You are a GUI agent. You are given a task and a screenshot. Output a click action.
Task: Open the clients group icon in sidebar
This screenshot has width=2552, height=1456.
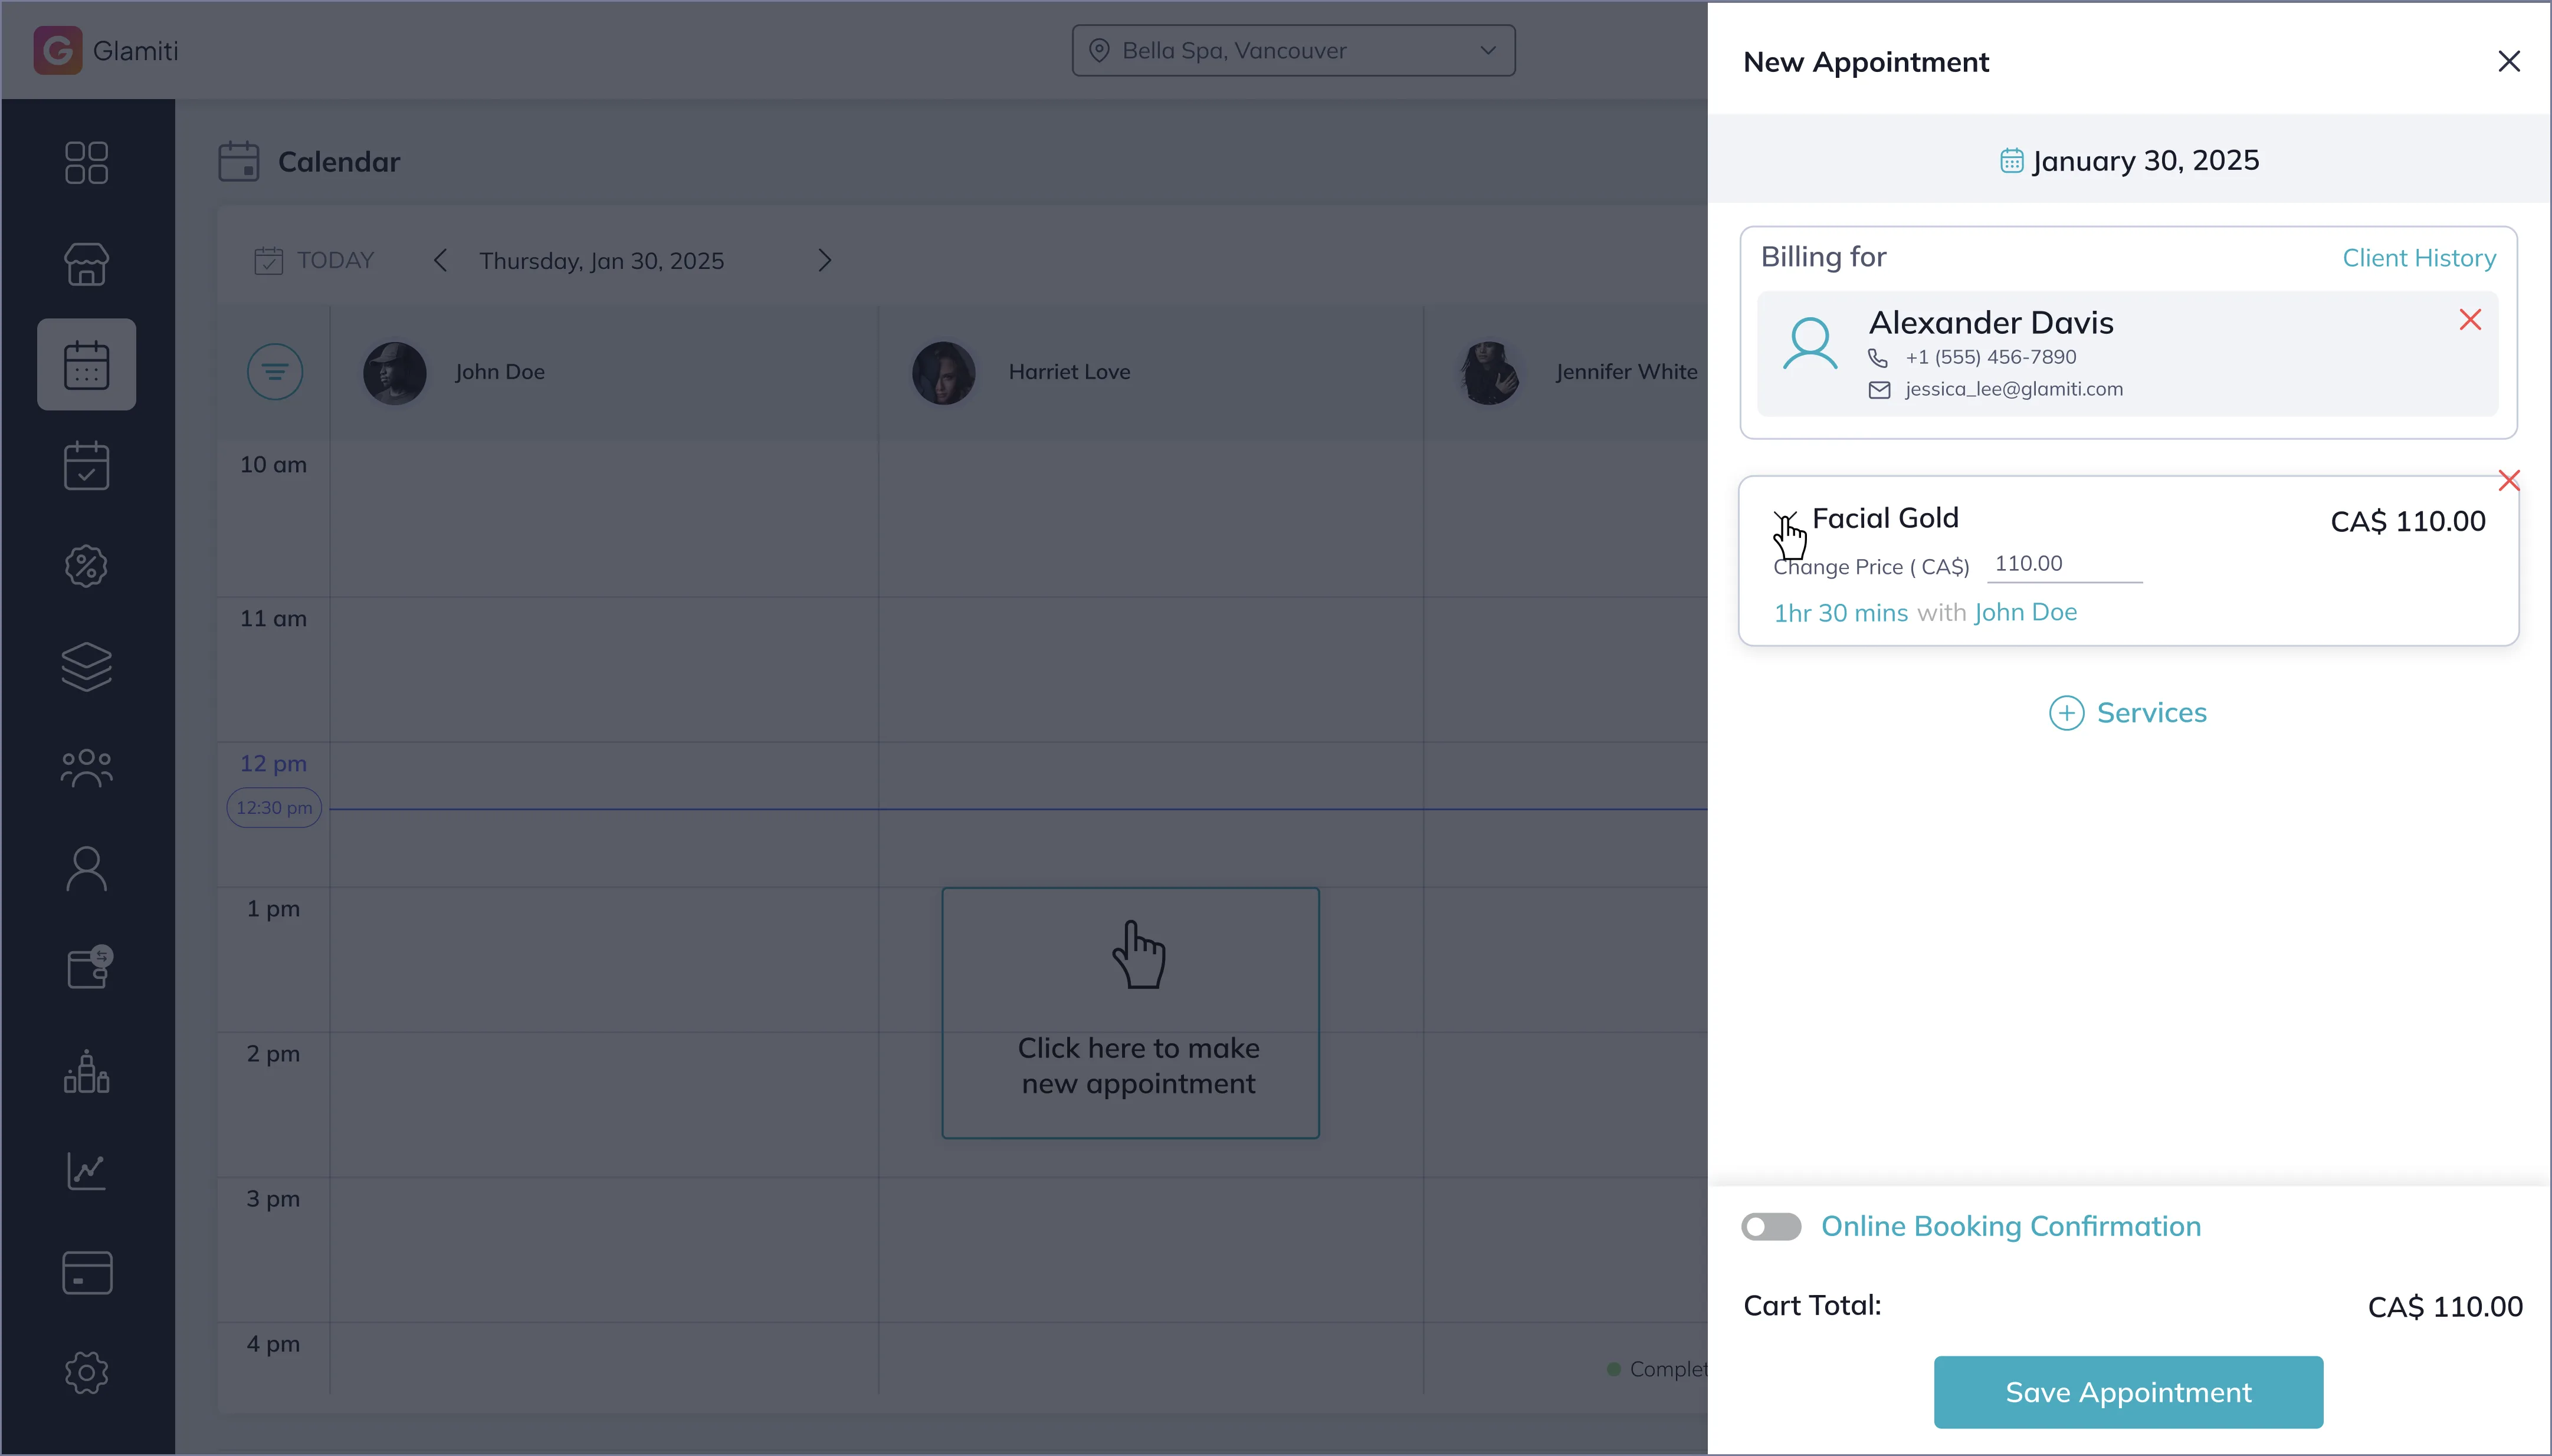[86, 768]
